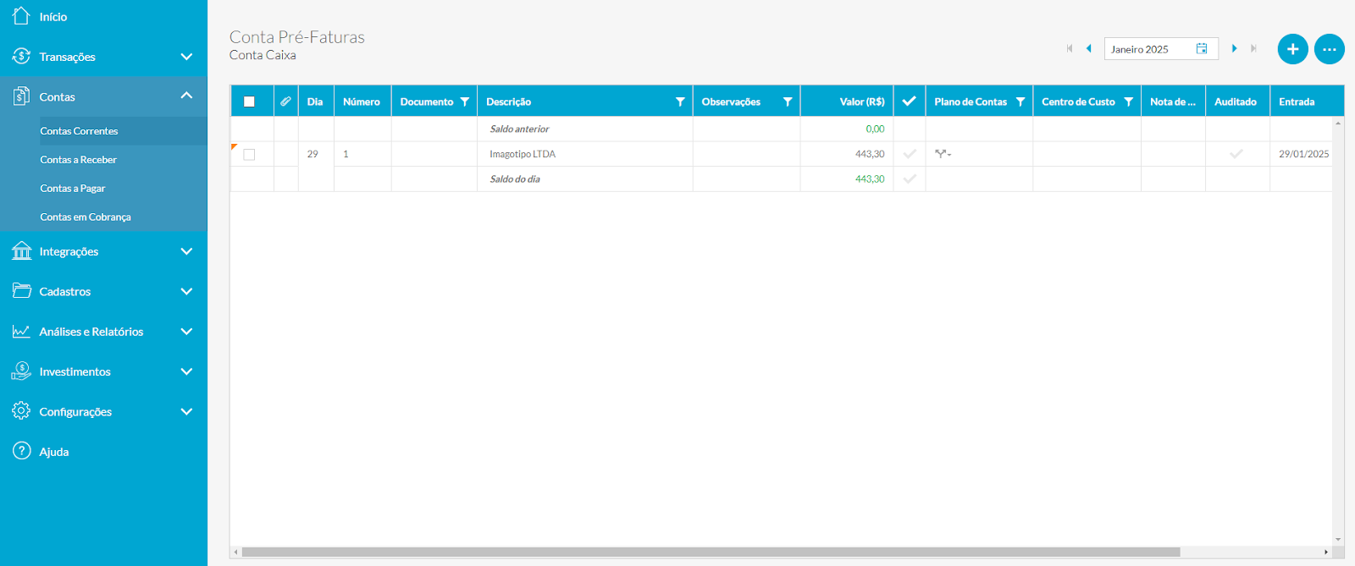The image size is (1355, 566).
Task: Click the Integrações bank icon
Action: tap(21, 250)
